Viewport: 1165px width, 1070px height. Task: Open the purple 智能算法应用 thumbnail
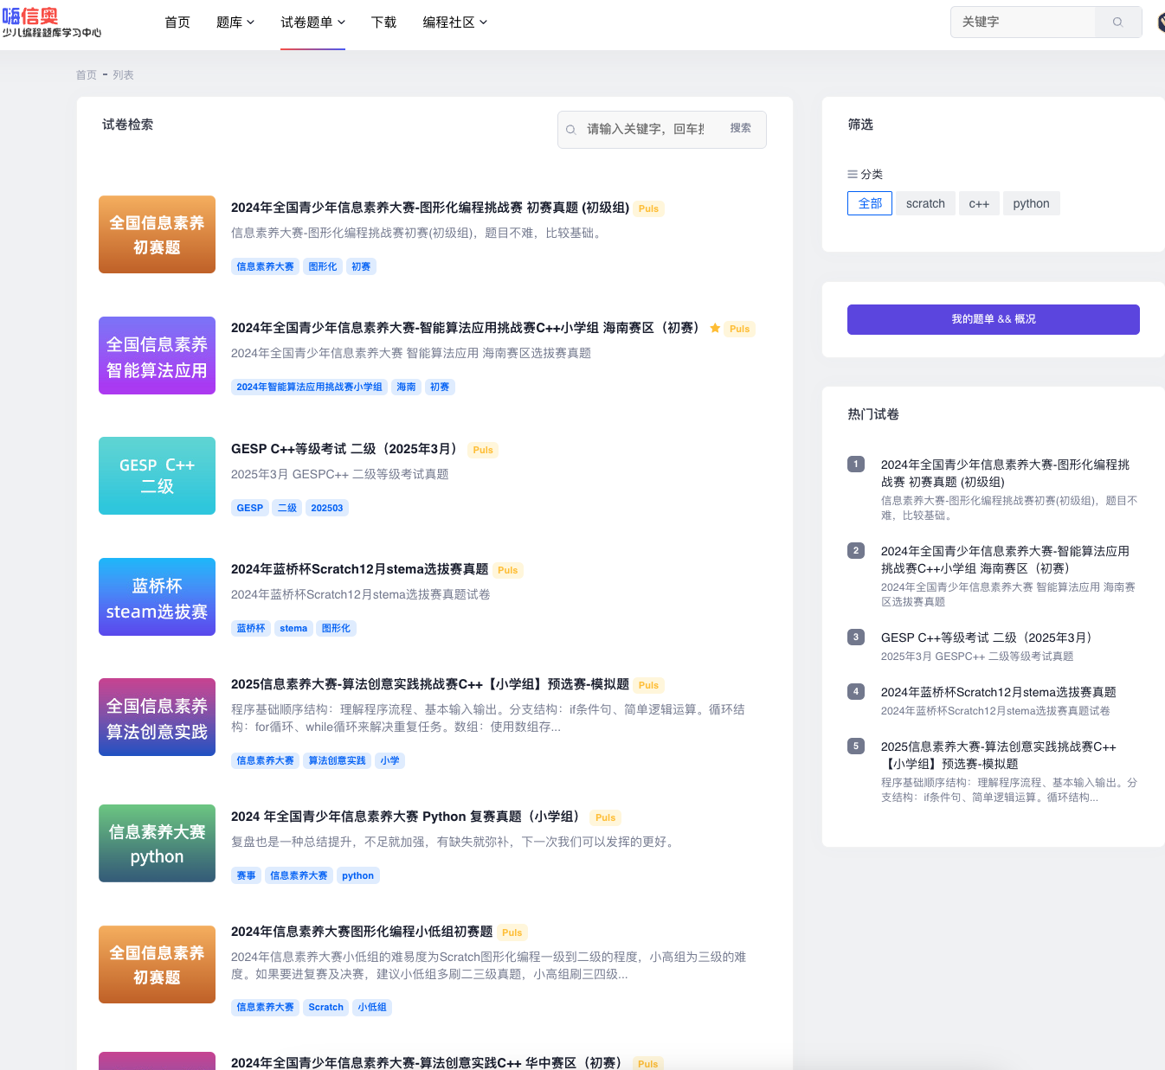point(157,356)
